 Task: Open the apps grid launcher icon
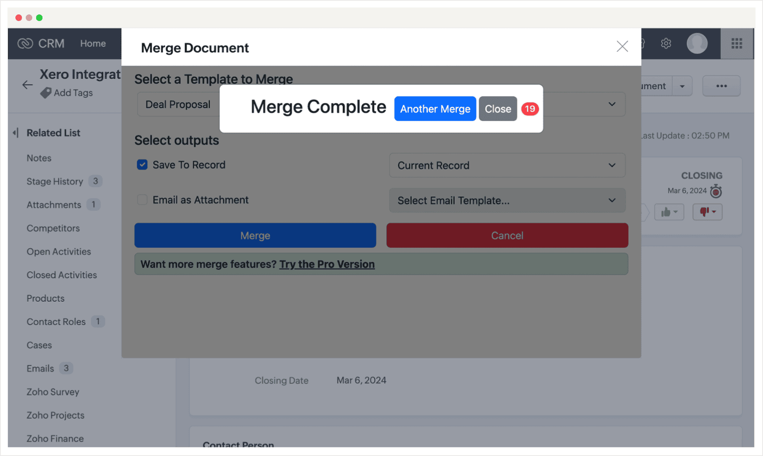click(x=737, y=43)
